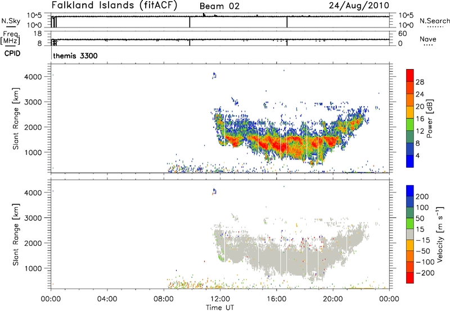The image size is (450, 311).
Task: Click the '18' frequency axis tick label
Action: pyautogui.click(x=38, y=34)
